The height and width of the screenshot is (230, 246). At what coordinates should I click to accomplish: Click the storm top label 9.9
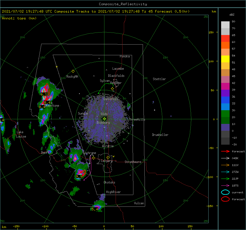click(x=79, y=176)
